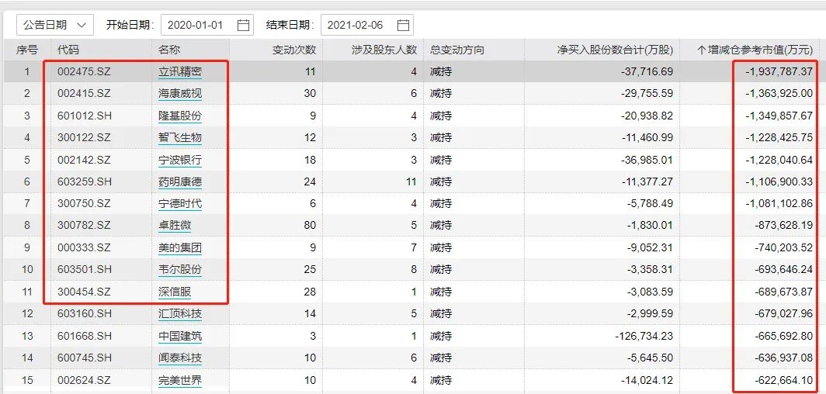Sort by 代码 column header
The width and height of the screenshot is (826, 394).
click(68, 50)
